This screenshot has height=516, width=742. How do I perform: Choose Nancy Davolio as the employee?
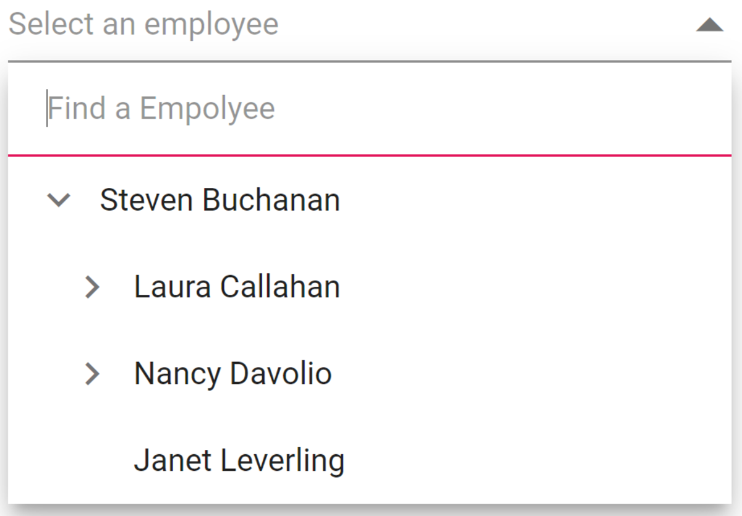tap(232, 374)
